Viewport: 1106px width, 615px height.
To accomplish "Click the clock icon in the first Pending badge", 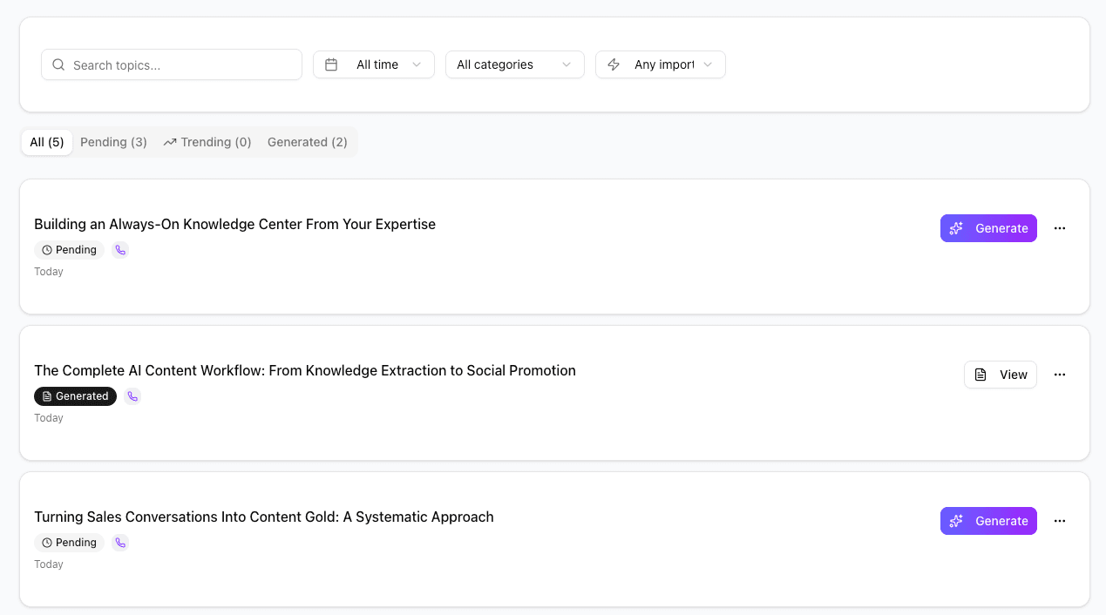I will point(46,250).
